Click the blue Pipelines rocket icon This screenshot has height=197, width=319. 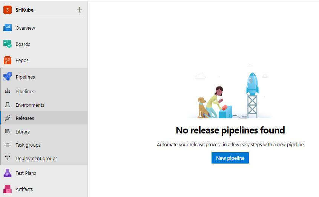click(7, 76)
